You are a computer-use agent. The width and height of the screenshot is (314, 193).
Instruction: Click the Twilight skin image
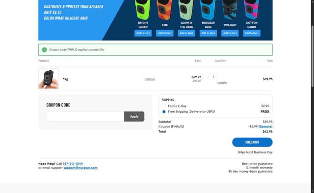pos(230,10)
